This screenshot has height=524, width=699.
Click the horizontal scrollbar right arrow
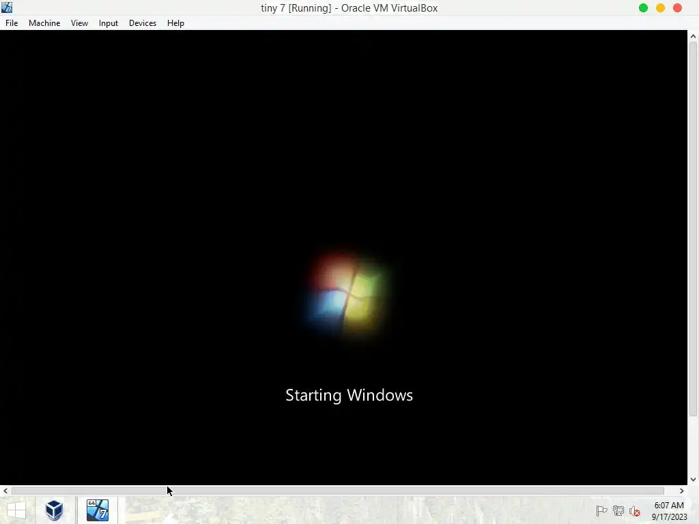pyautogui.click(x=682, y=491)
